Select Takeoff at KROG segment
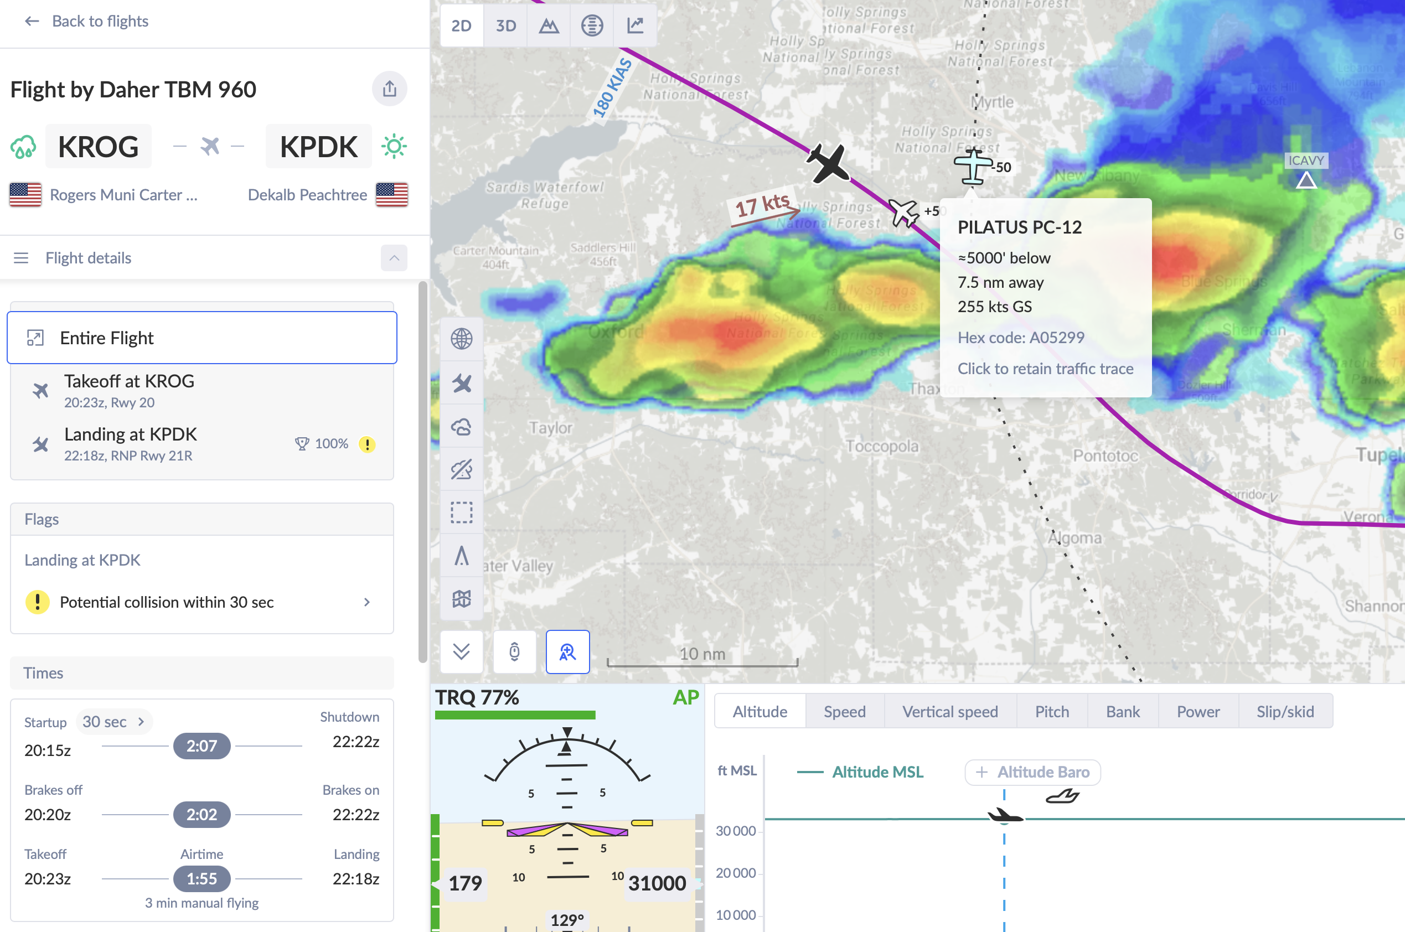The width and height of the screenshot is (1405, 932). [x=202, y=391]
